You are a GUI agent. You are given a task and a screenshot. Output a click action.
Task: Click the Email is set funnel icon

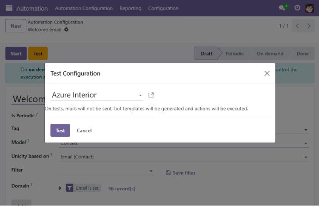click(69, 188)
